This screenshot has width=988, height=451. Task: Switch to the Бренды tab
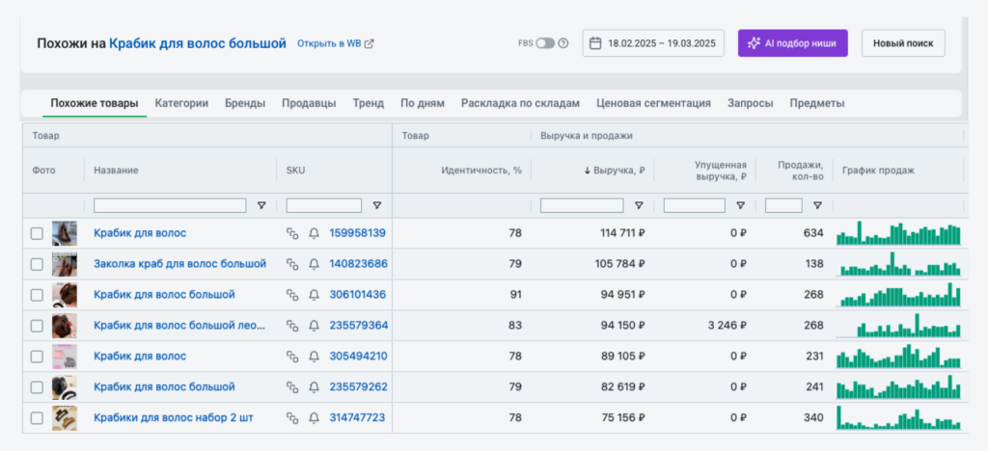pos(245,103)
